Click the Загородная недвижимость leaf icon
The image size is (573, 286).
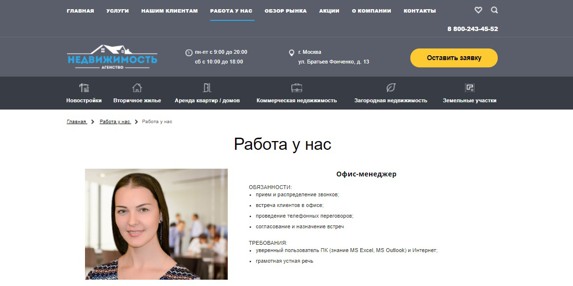point(390,88)
